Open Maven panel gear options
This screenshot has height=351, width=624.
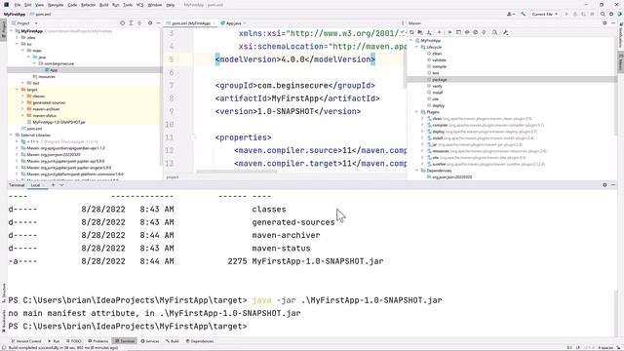pos(604,23)
